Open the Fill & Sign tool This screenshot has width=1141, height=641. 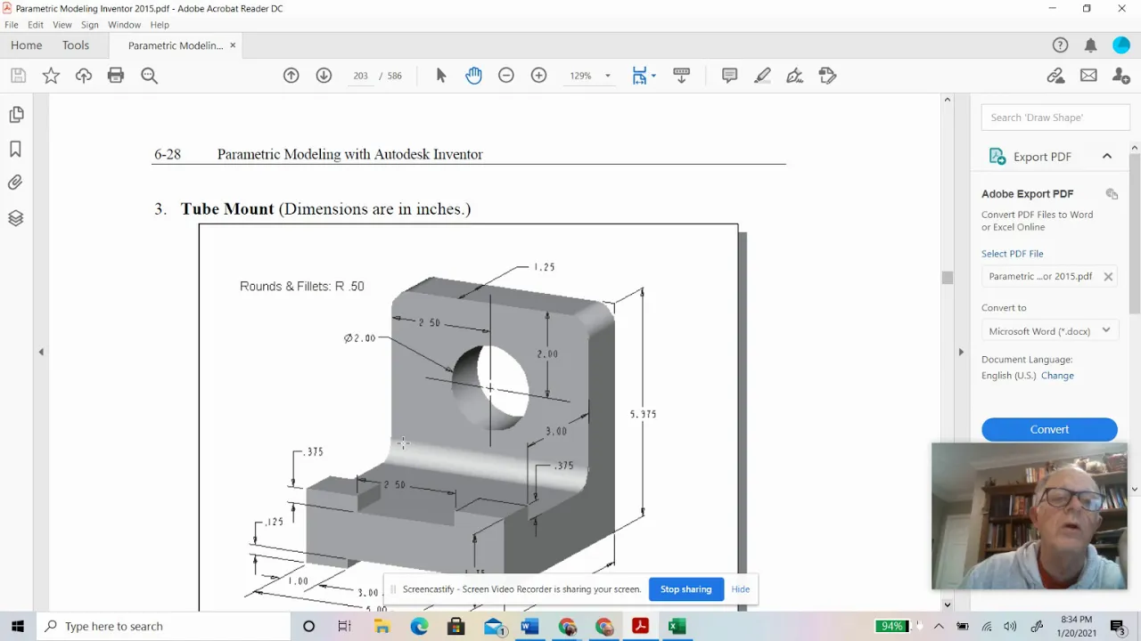coord(795,76)
